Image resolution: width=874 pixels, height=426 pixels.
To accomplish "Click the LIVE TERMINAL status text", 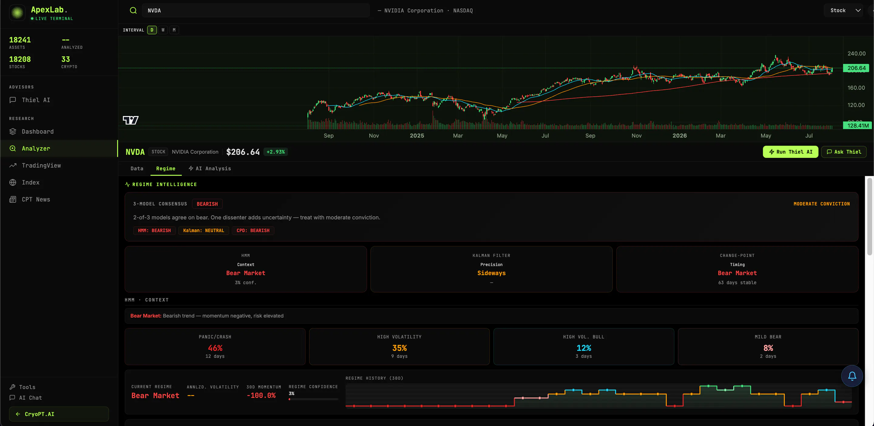I will 54,18.
